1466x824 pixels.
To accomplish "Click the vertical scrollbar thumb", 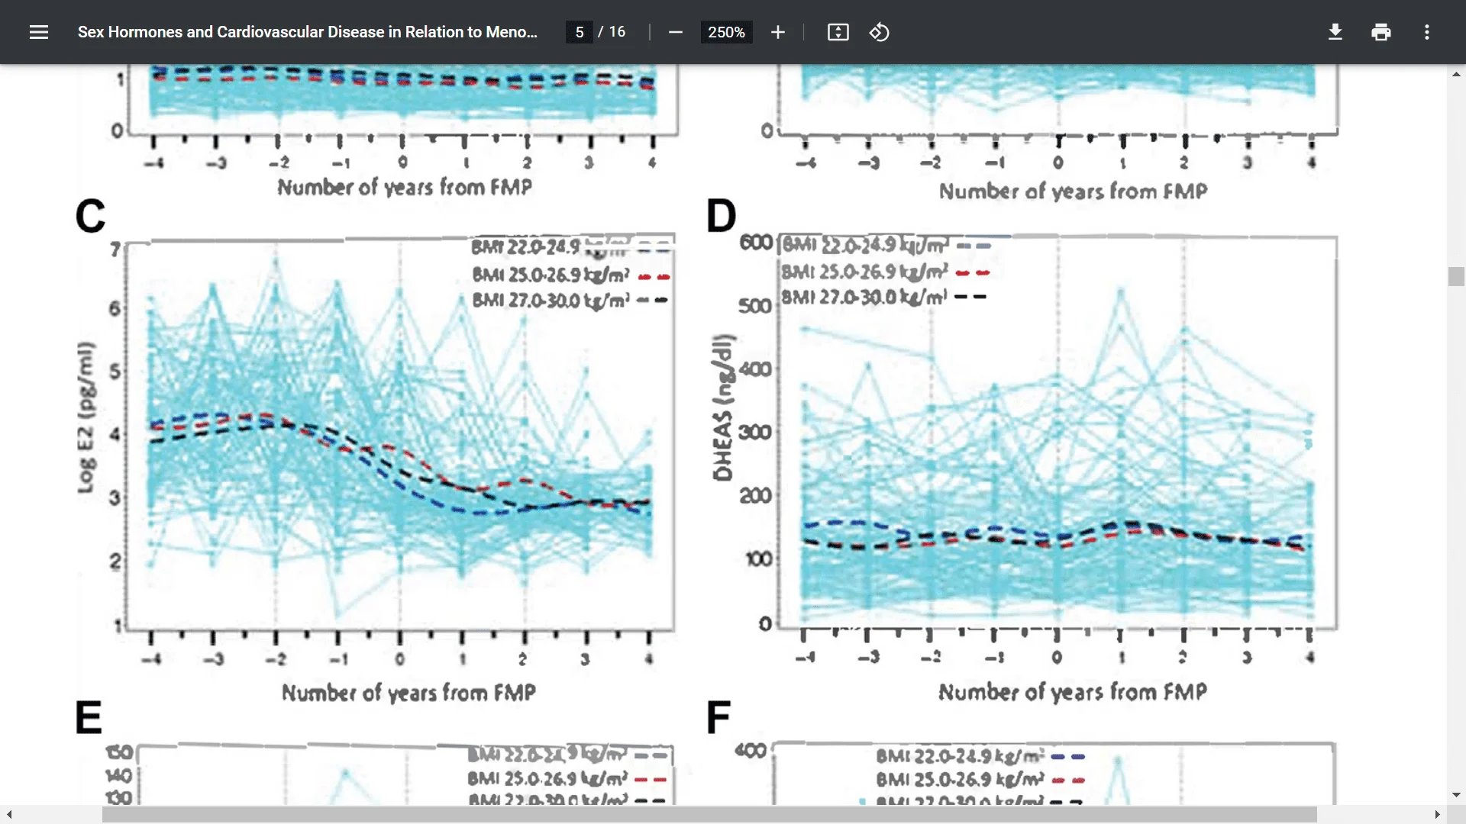I will (1456, 276).
